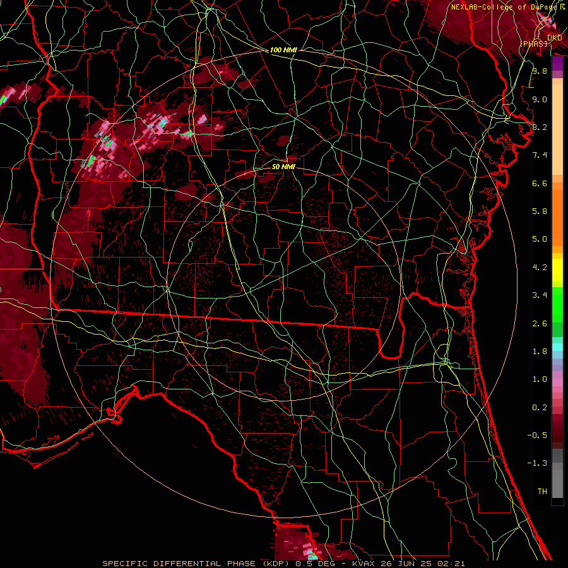Image resolution: width=568 pixels, height=568 pixels.
Task: Pick the 8.2 scale value
Action: (x=540, y=127)
